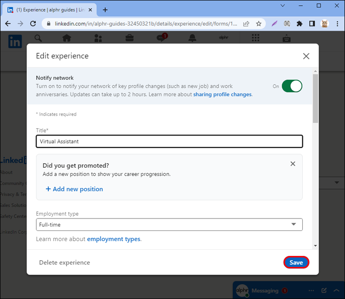The width and height of the screenshot is (345, 299).
Task: Open LinkedIn messaging icon with notification badge
Action: 161,38
